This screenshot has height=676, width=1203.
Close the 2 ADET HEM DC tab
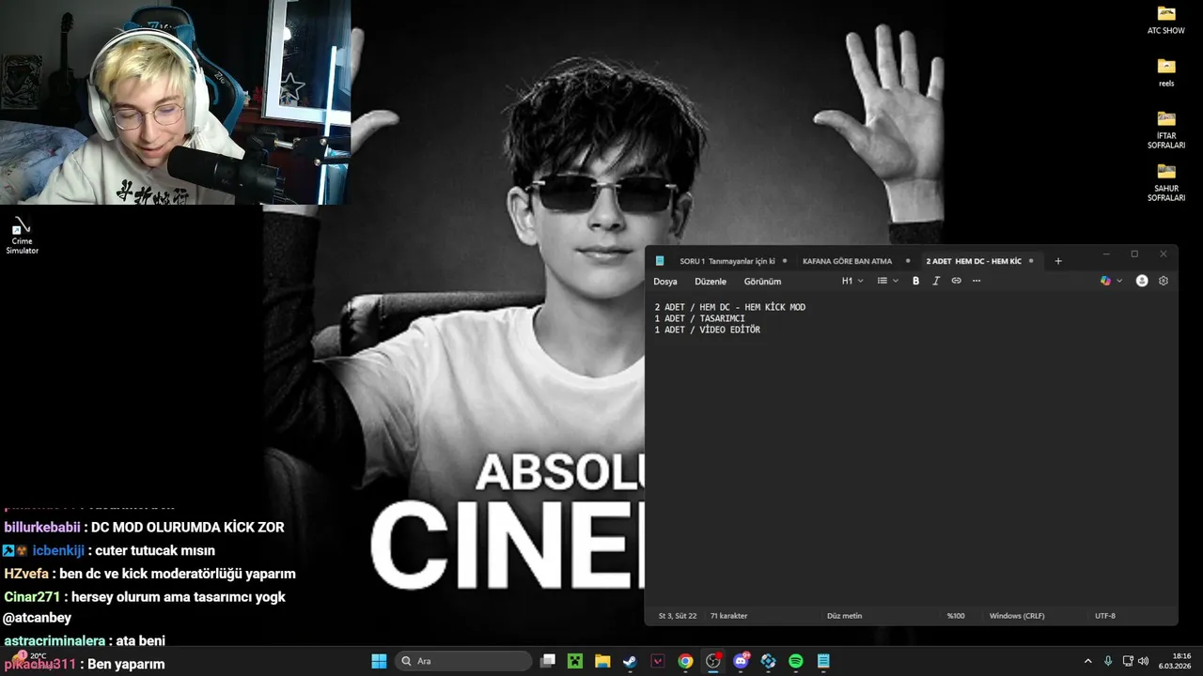[x=1031, y=261]
